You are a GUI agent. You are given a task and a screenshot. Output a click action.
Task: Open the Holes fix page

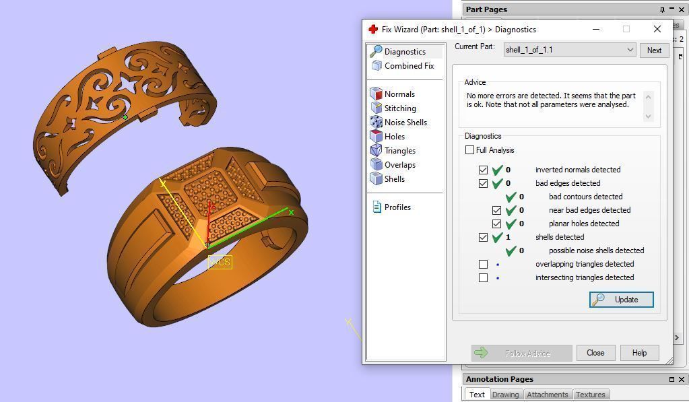pyautogui.click(x=395, y=136)
